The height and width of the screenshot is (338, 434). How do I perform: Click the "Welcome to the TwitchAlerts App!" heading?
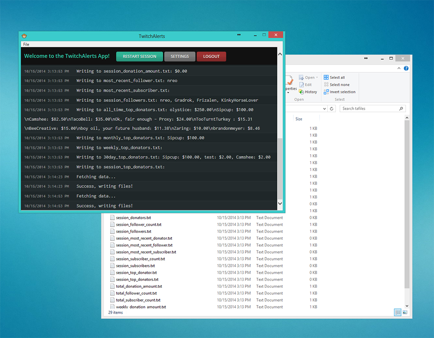(x=67, y=56)
